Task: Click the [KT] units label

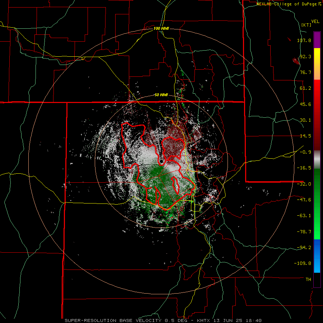Action: 306,25
